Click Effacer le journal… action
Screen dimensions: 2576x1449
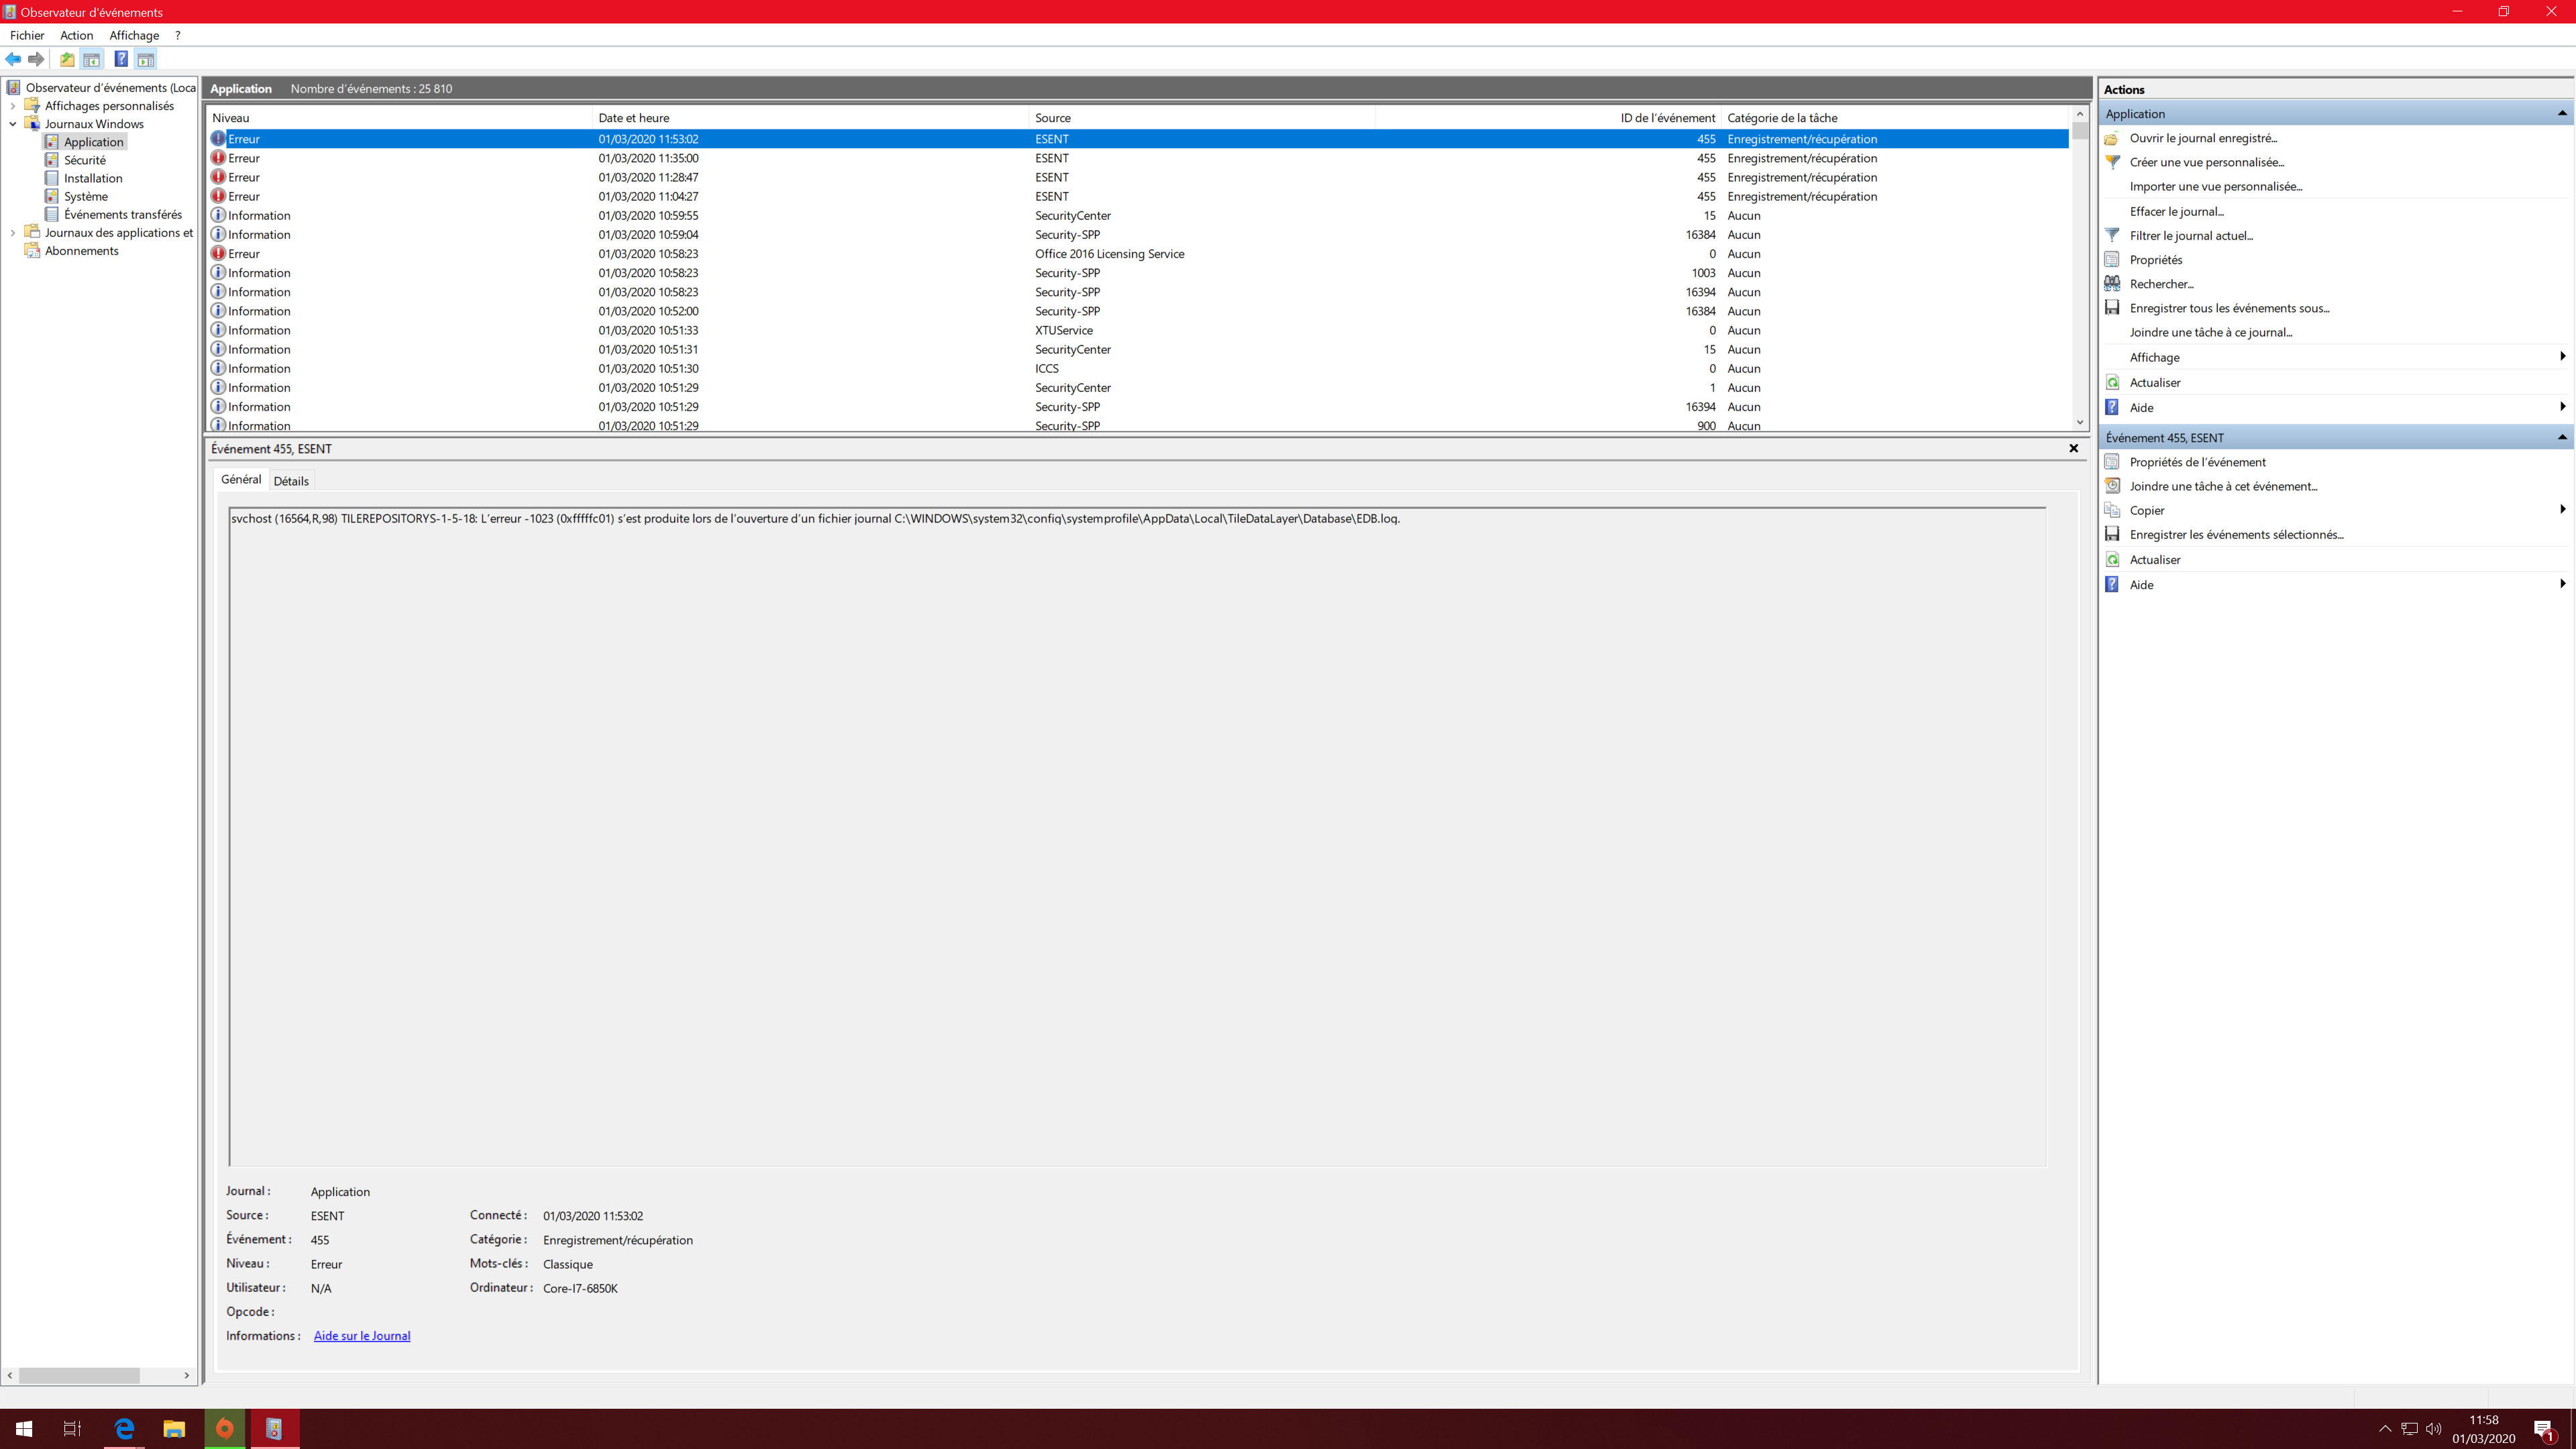coord(2176,211)
